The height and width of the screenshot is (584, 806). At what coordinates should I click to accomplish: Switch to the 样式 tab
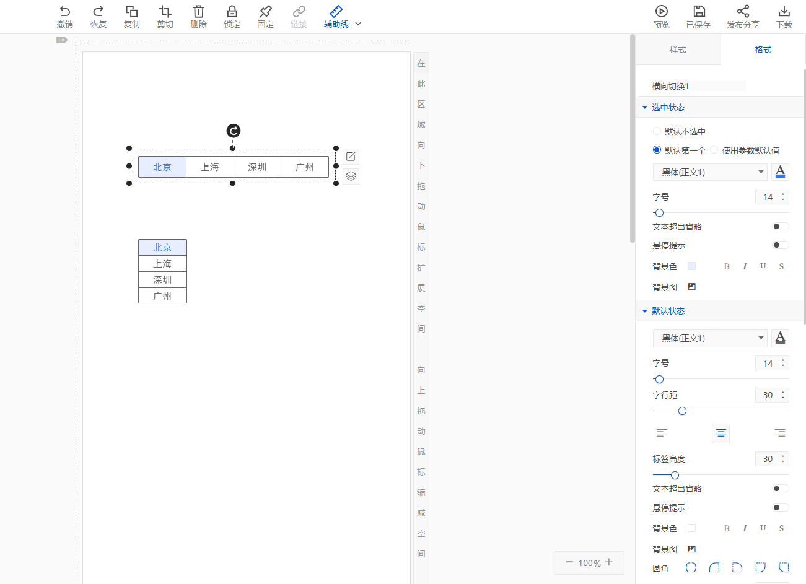[x=678, y=50]
